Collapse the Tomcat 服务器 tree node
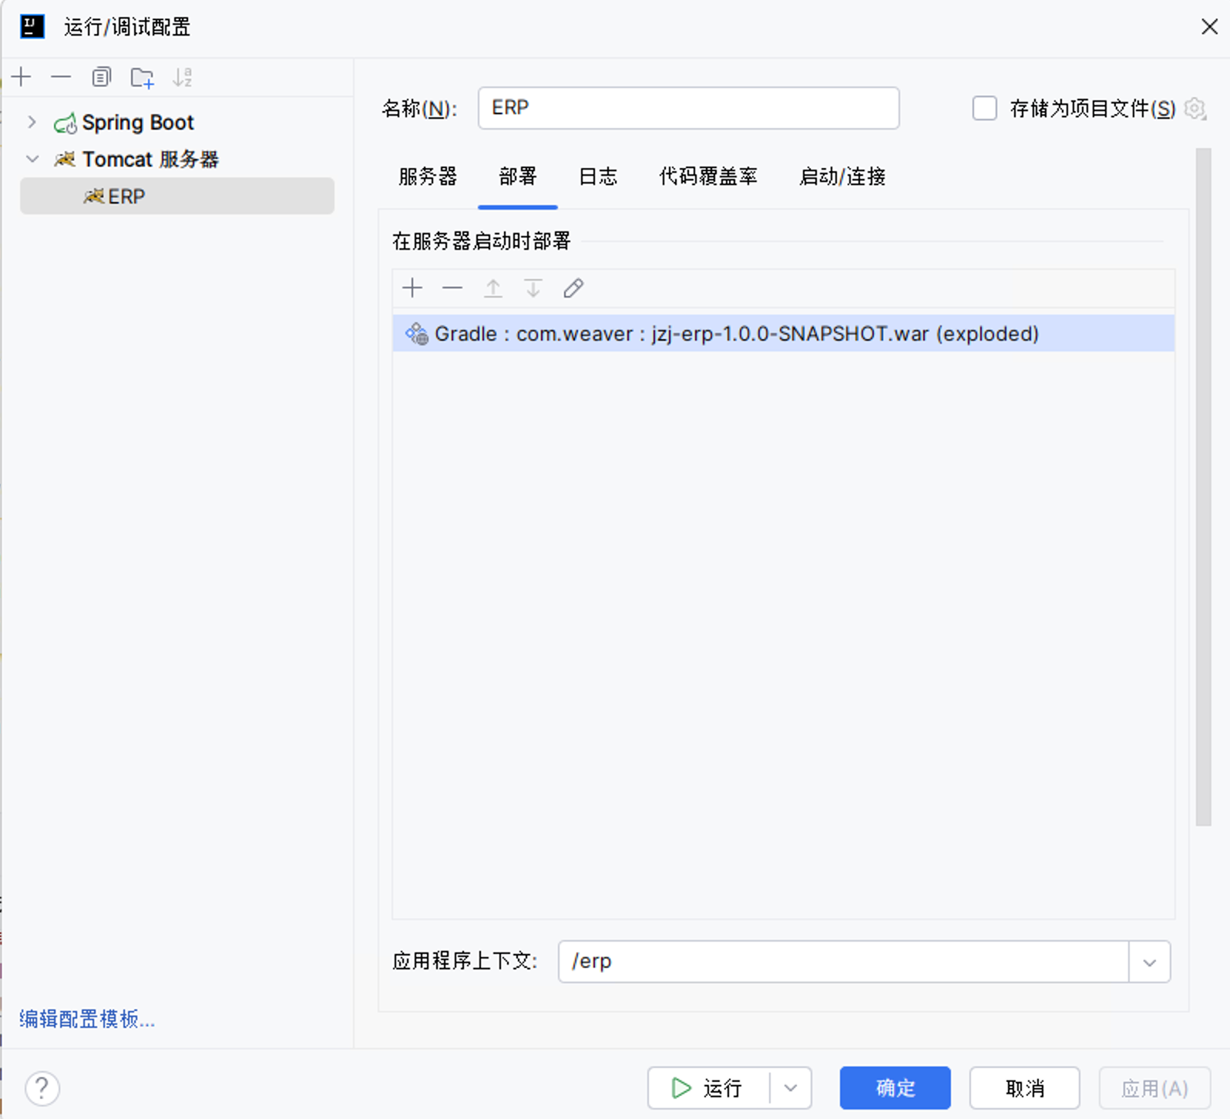1230x1119 pixels. (32, 159)
